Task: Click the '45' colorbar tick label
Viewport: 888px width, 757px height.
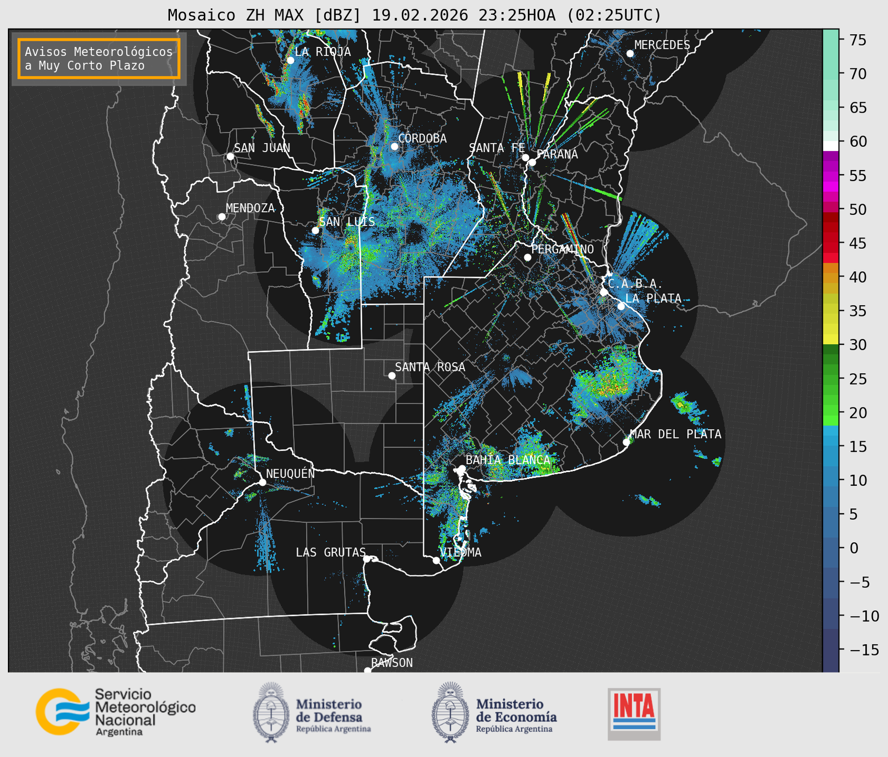Action: 858,243
